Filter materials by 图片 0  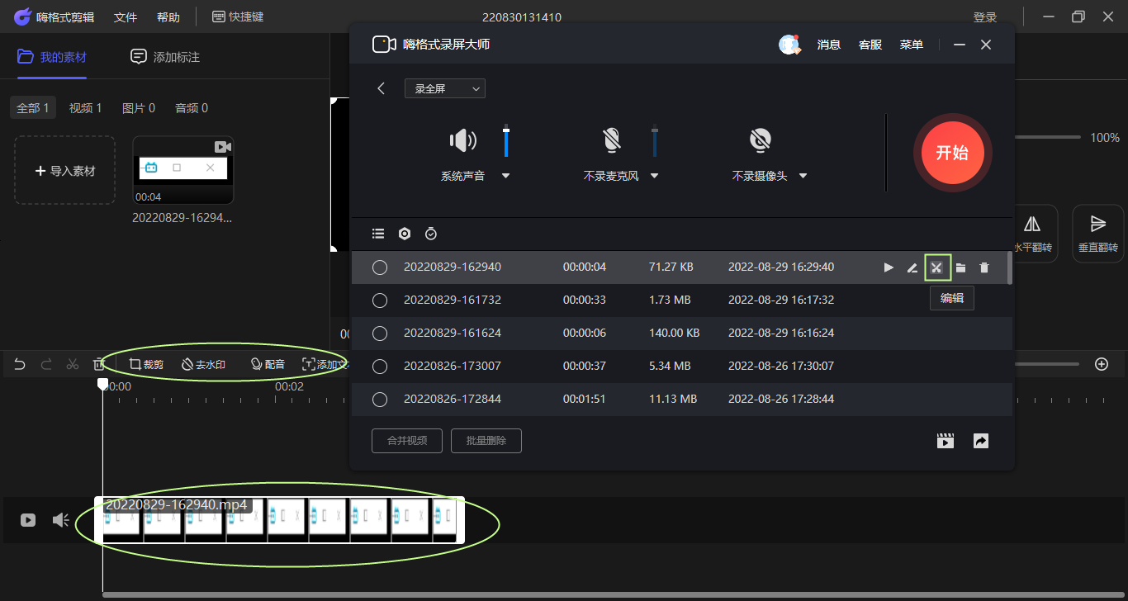pos(139,108)
